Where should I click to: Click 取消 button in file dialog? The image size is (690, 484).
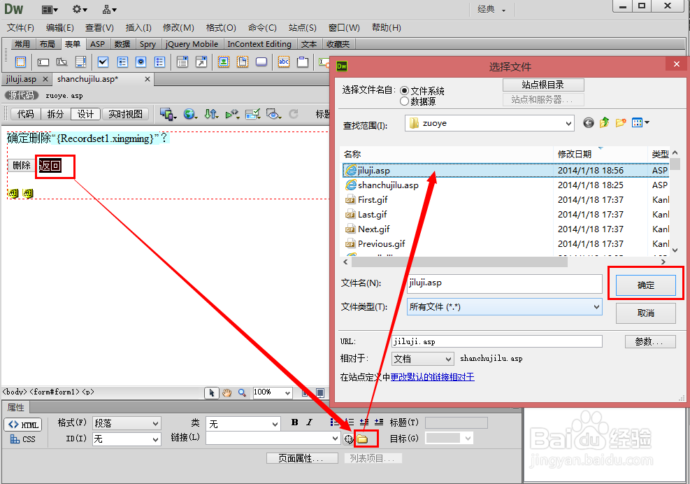click(x=645, y=313)
